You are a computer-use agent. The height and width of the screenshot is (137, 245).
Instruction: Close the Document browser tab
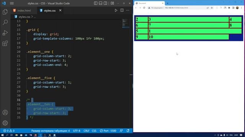click(x=163, y=3)
